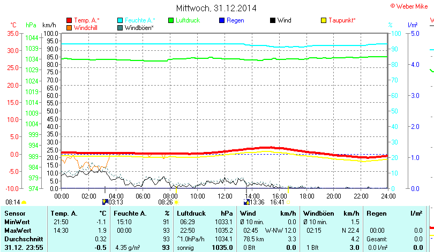Click the % humidity axis unit label
The height and width of the screenshot is (252, 434).
(x=390, y=25)
